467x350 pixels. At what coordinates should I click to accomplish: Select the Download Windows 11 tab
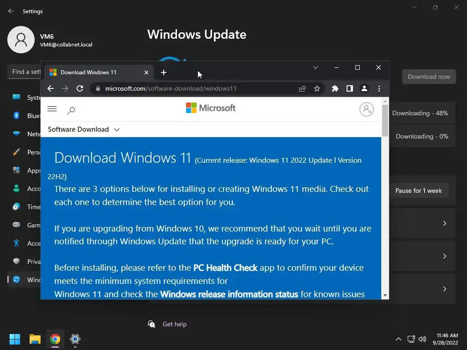click(x=99, y=72)
